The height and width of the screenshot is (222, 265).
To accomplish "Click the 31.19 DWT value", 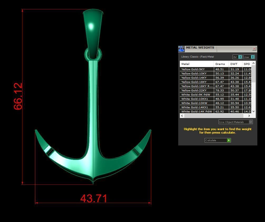I will 235,69.
